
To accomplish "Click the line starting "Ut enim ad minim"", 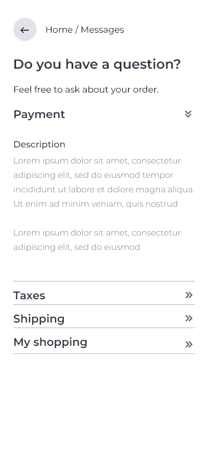I will tap(95, 204).
